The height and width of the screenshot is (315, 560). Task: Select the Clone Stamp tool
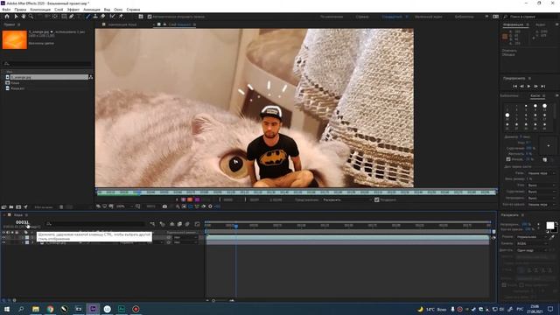pos(95,17)
